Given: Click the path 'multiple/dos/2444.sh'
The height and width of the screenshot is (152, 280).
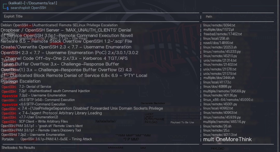Looking at the screenshot, I should pos(219,78).
